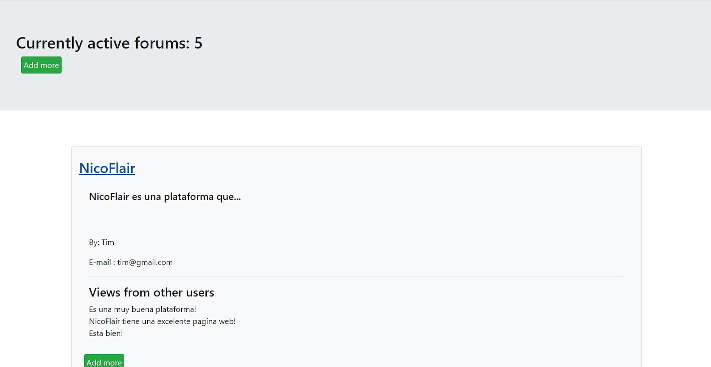Click the author name Tim
Screen dimensions: 711x367
click(108, 242)
